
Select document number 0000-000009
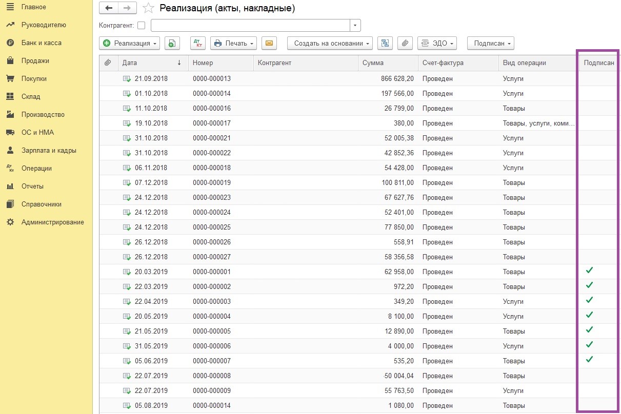[212, 391]
